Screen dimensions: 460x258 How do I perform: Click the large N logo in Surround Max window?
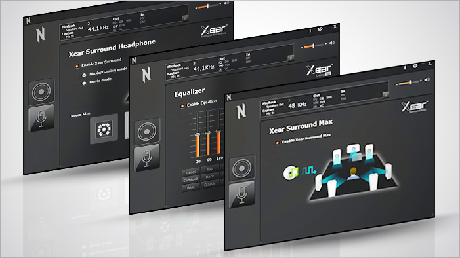click(241, 111)
